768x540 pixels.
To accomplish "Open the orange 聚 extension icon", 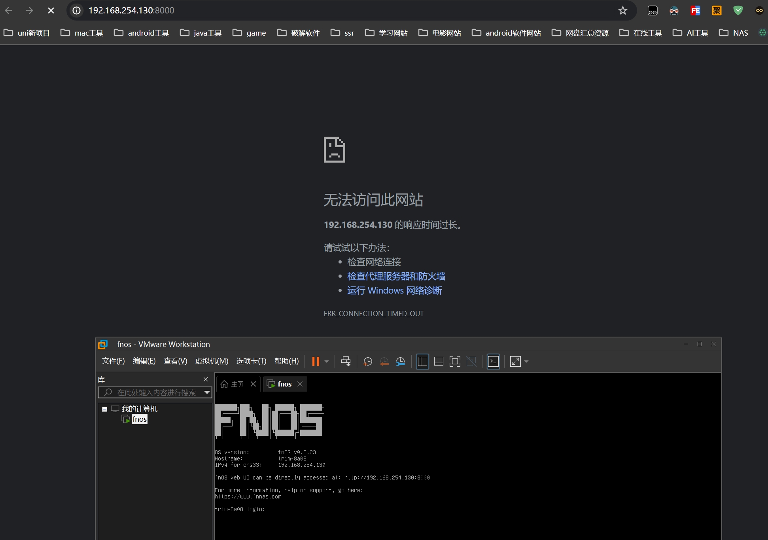I will 717,11.
